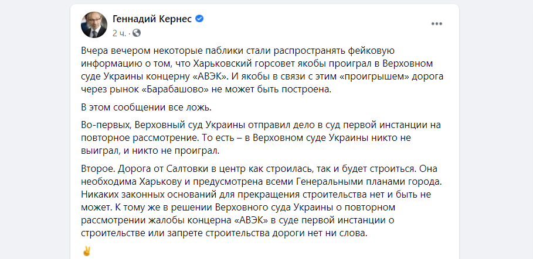Open the post via the 2 ч. timestamp
The image size is (533, 259).
coord(119,33)
